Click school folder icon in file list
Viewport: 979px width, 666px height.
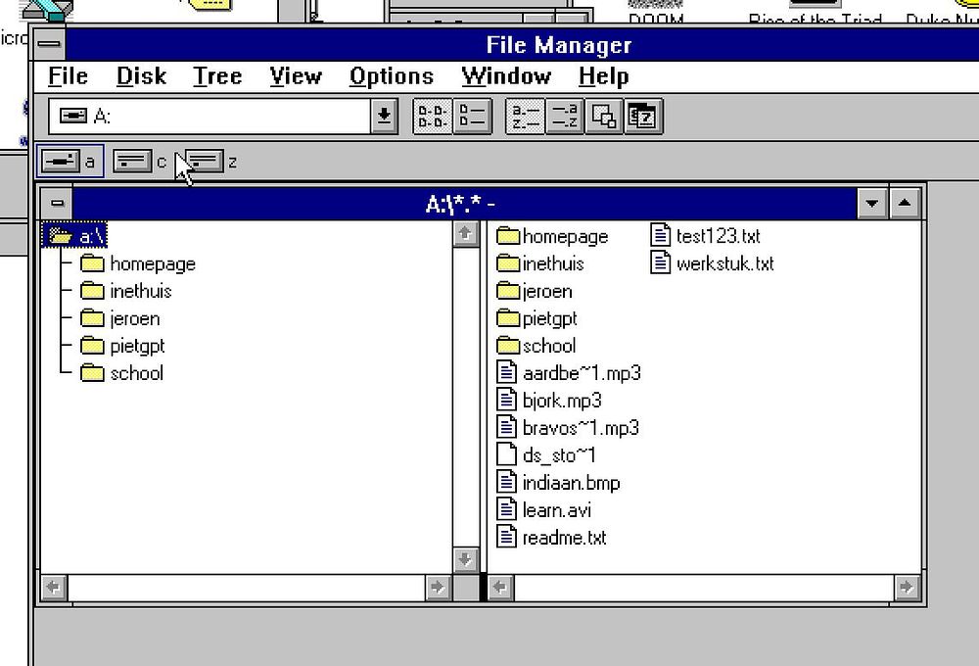(x=507, y=346)
